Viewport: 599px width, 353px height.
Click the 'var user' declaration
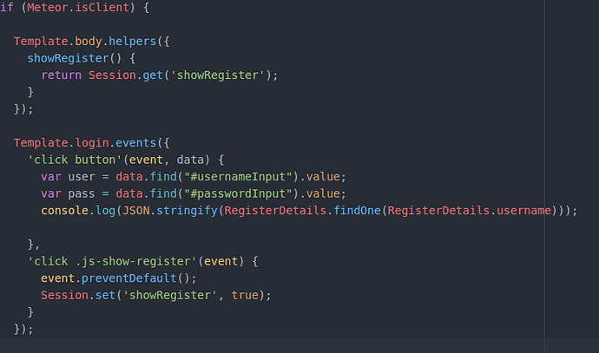(68, 177)
